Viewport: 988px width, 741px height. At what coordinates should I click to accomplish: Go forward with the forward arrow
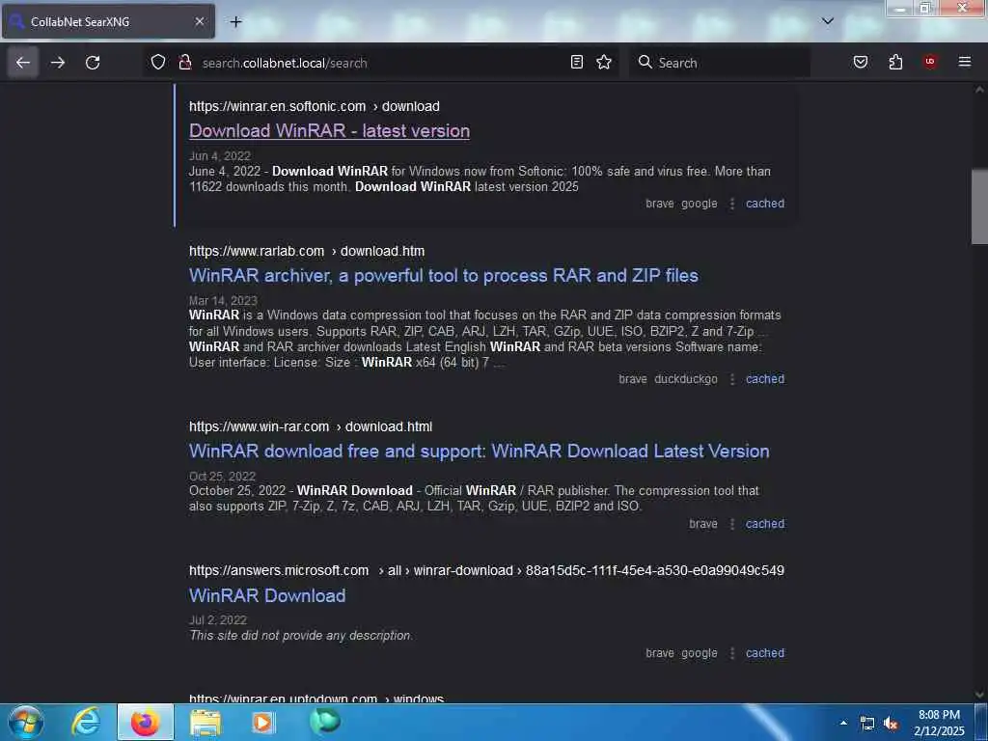point(58,63)
